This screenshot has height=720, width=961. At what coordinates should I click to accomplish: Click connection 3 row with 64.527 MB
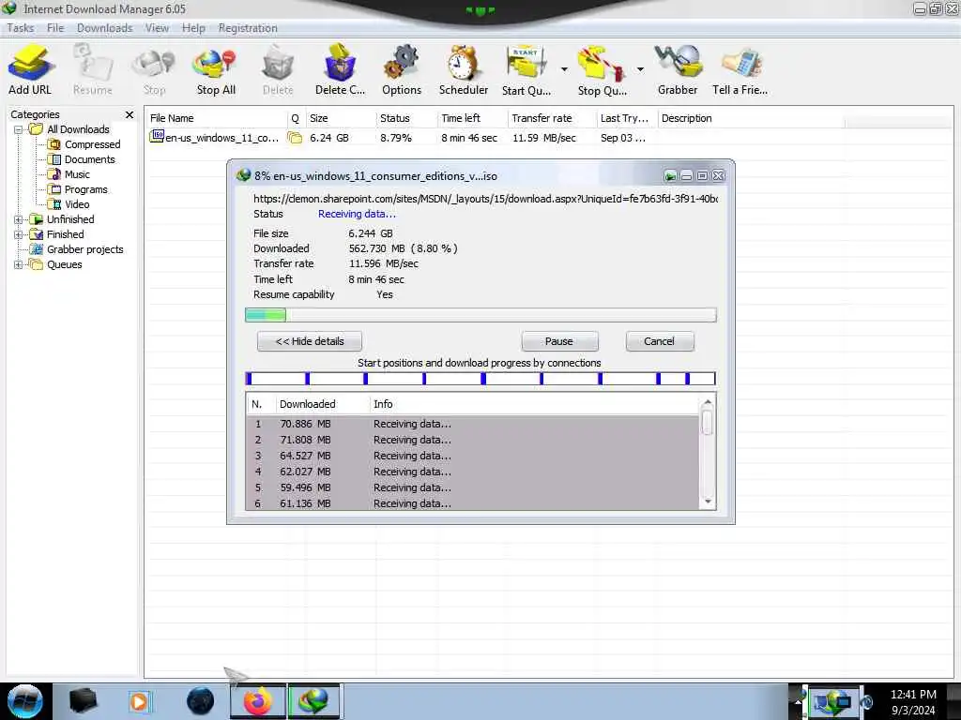point(473,457)
